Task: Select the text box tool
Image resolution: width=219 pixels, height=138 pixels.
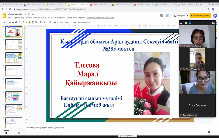Action: 33,22
